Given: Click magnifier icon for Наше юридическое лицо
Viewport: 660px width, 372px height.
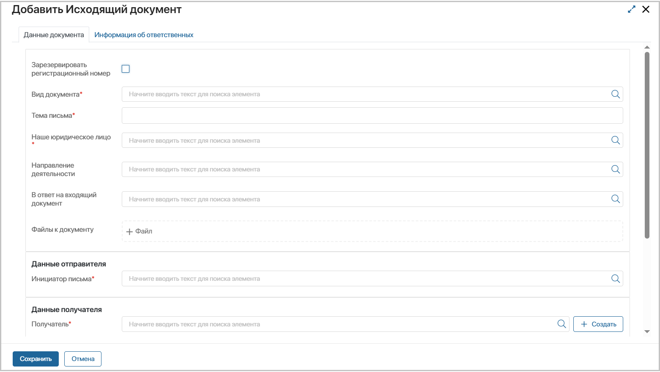Looking at the screenshot, I should (x=615, y=140).
